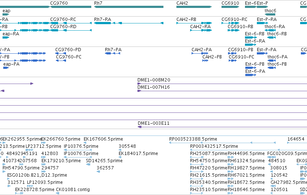Screen dimensions: 307x195
Task: Select EST RP003432517.5prime
Action: [x=249, y=150]
